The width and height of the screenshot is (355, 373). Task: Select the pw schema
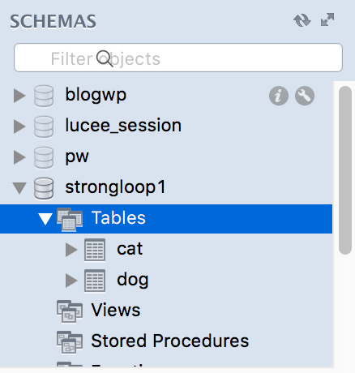tap(77, 156)
